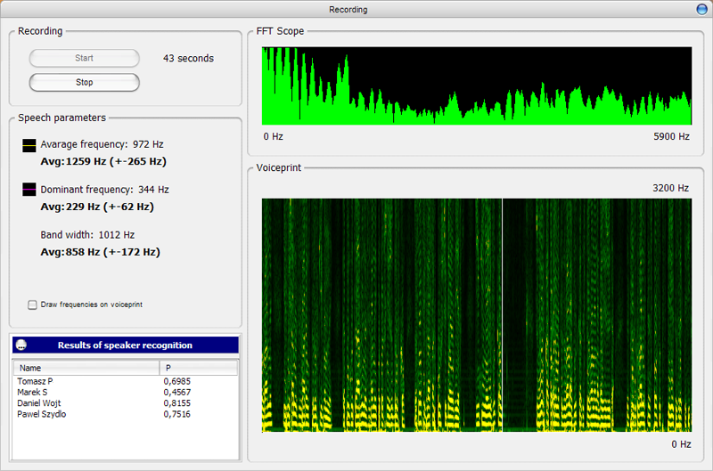
Task: Click the probability value 0,4567
Action: coord(176,392)
